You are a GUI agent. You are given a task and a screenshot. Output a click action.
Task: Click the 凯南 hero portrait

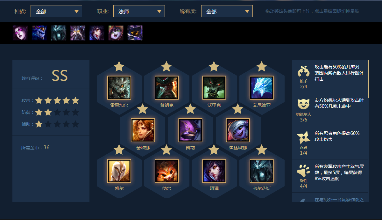pyautogui.click(x=190, y=130)
